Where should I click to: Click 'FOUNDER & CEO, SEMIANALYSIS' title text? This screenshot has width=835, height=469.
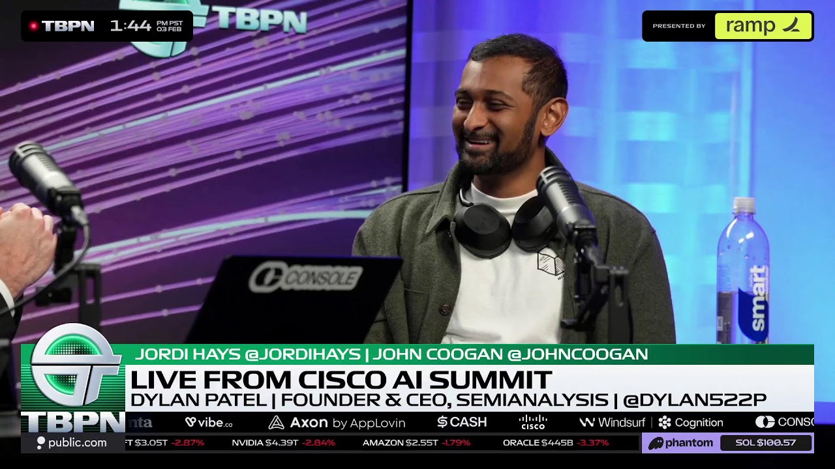445,400
